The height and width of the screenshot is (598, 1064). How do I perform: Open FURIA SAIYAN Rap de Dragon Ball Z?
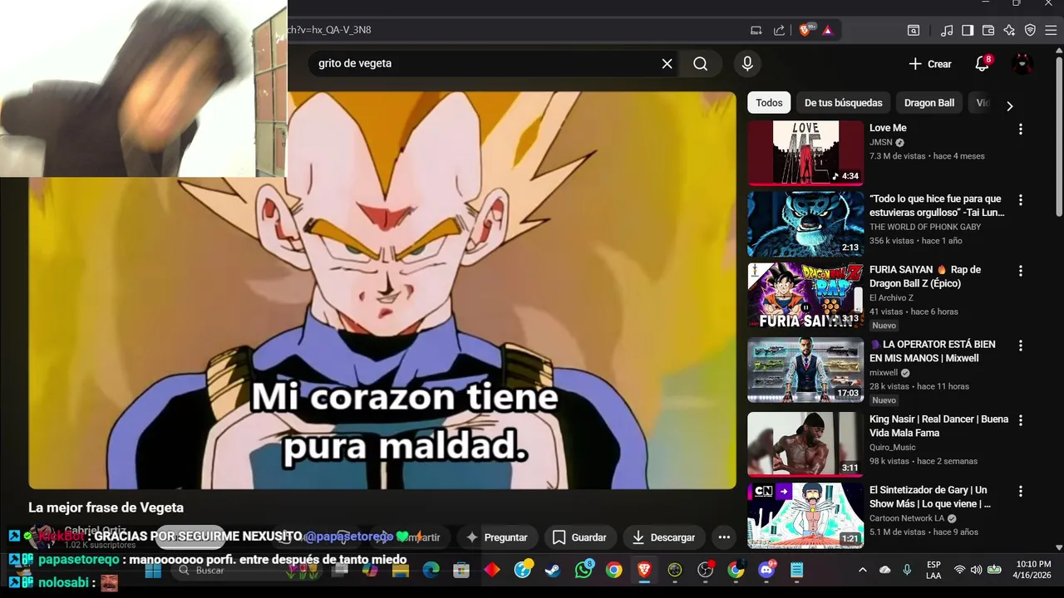pos(925,277)
